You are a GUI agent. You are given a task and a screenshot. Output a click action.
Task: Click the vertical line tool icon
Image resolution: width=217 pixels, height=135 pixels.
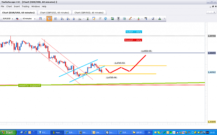[118, 19]
